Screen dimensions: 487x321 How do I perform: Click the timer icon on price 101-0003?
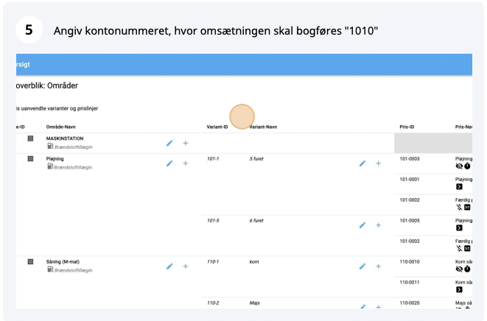467,166
